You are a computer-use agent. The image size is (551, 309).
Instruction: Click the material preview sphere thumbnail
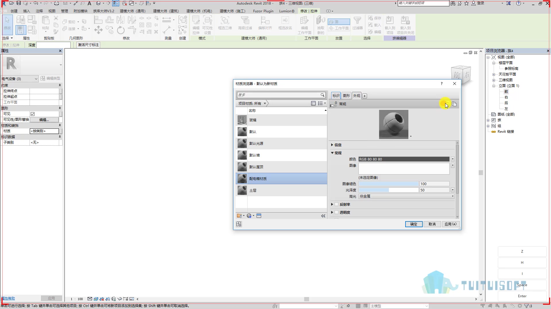coord(393,124)
